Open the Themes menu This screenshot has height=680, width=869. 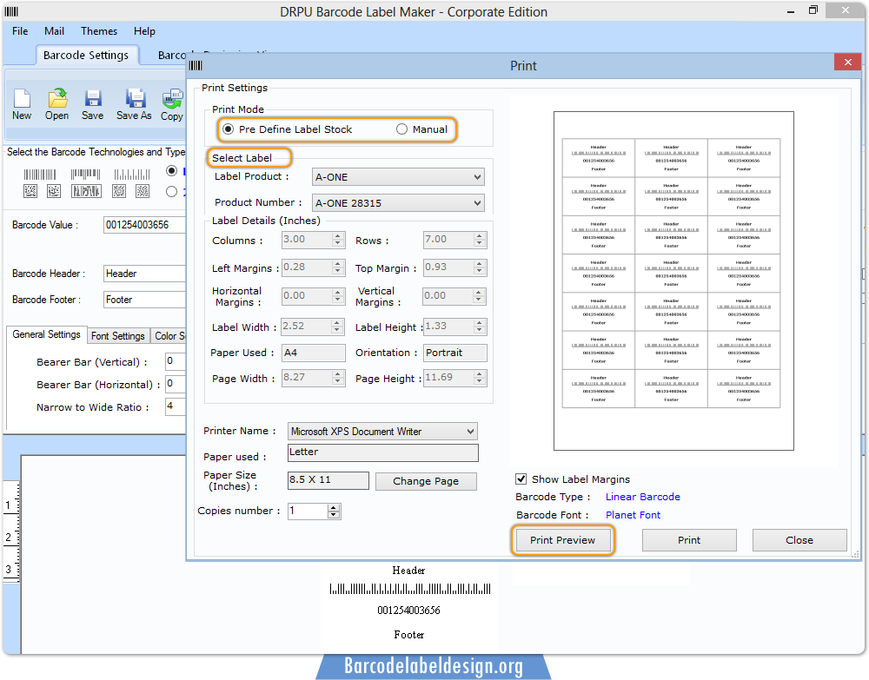(99, 31)
